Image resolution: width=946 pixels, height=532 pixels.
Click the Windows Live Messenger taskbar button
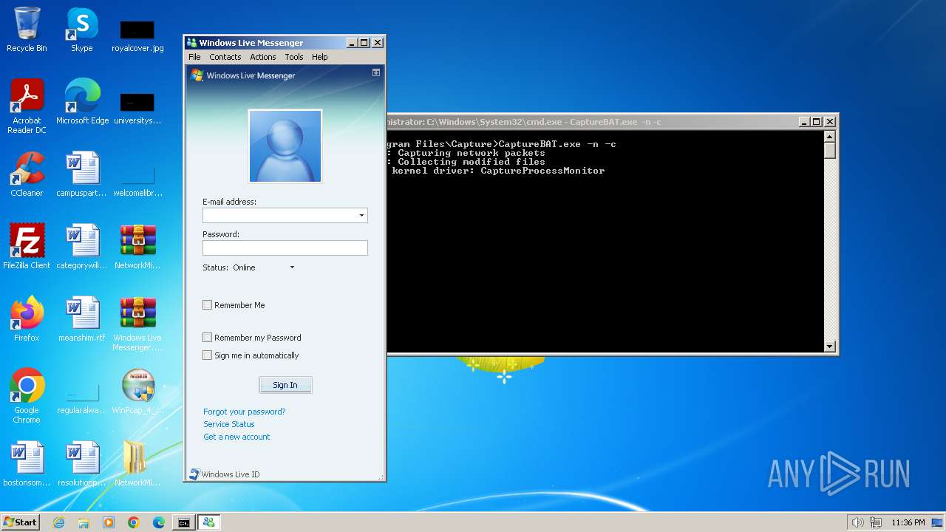point(208,522)
